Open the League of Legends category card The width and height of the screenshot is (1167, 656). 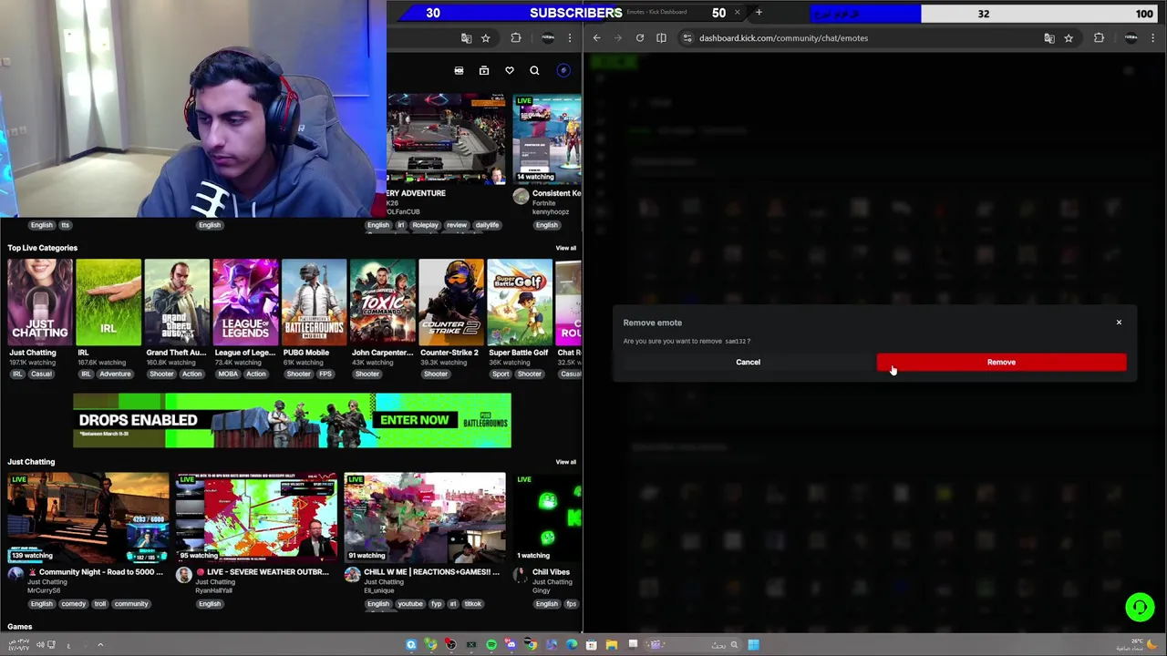(x=245, y=302)
